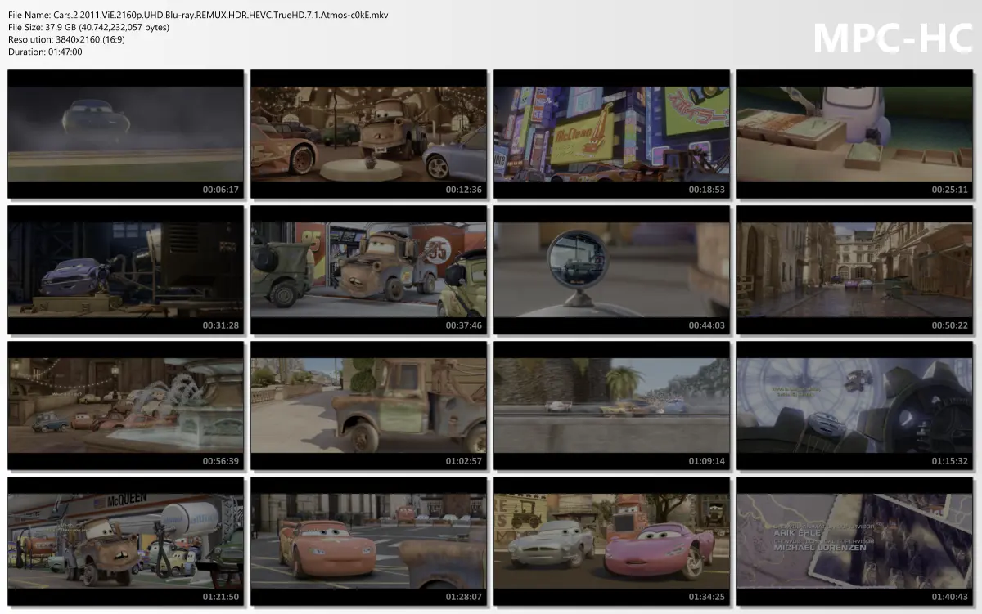Select the Tokyo neon billboard thumbnail at 00:18:53
This screenshot has width=982, height=614.
(x=611, y=135)
